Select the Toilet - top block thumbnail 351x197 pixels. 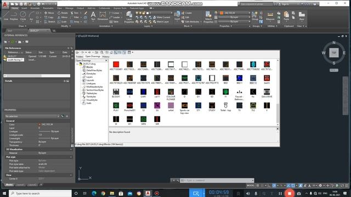(225, 107)
